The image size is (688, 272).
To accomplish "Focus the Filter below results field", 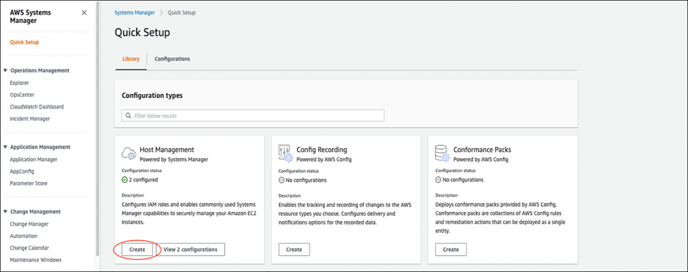I will point(256,116).
